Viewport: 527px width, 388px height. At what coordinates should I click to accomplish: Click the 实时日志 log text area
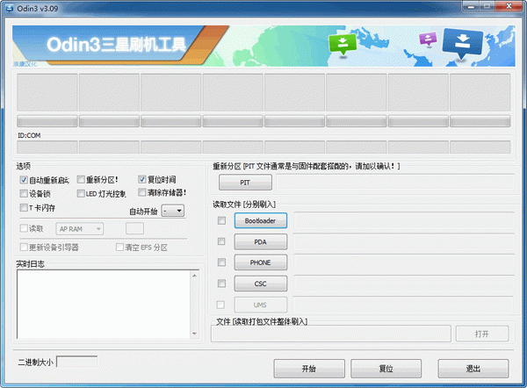[x=105, y=305]
